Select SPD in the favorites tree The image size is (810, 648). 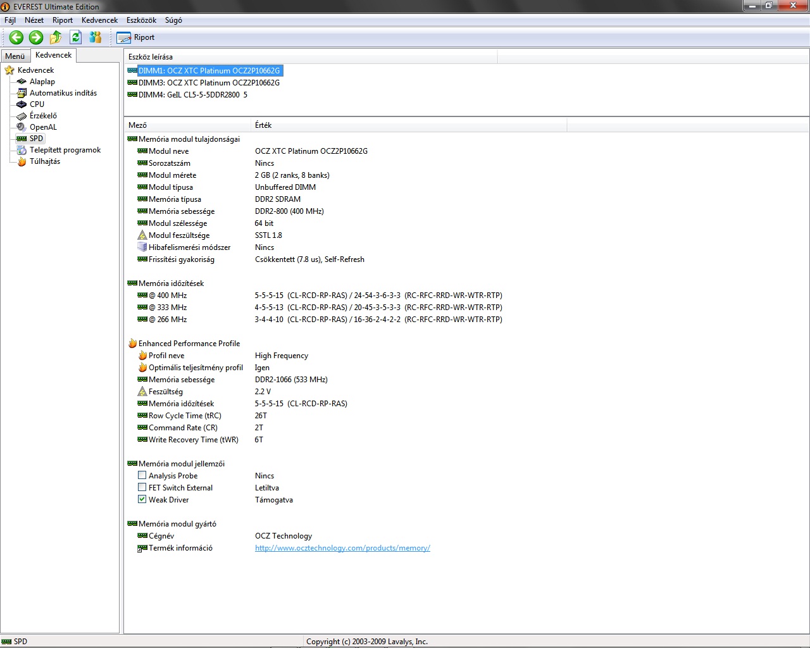[37, 139]
